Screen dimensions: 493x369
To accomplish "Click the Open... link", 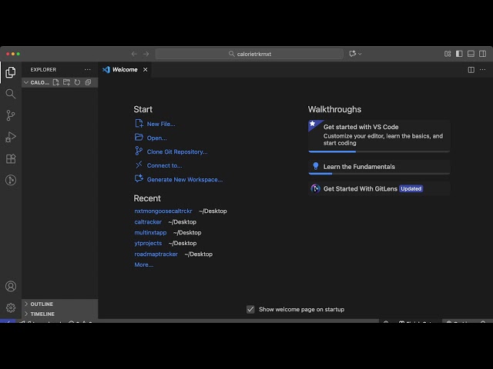I will tap(156, 138).
